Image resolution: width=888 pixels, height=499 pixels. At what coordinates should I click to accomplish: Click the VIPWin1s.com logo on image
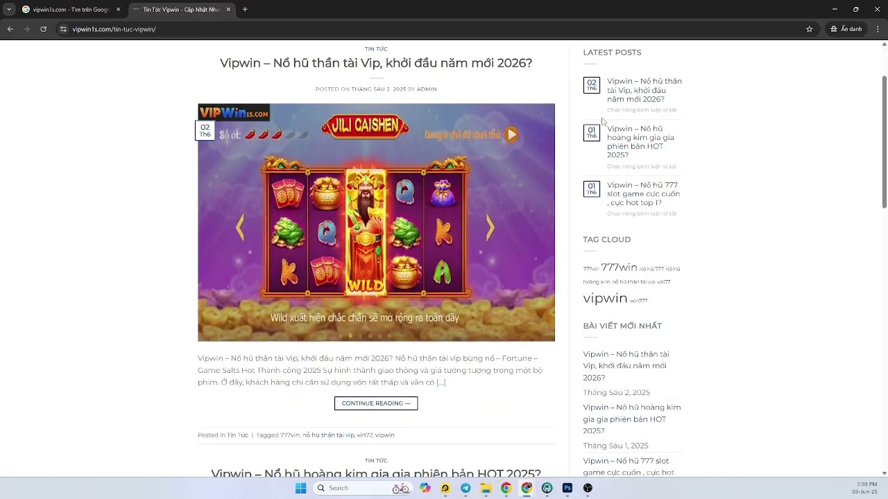[x=234, y=113]
